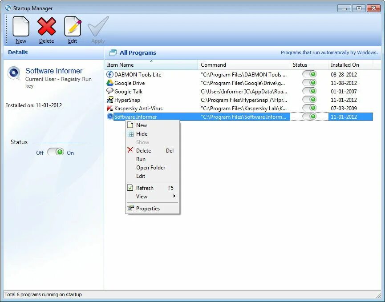The image size is (385, 302).
Task: Click the 08-28-2012 install date
Action: click(x=344, y=75)
